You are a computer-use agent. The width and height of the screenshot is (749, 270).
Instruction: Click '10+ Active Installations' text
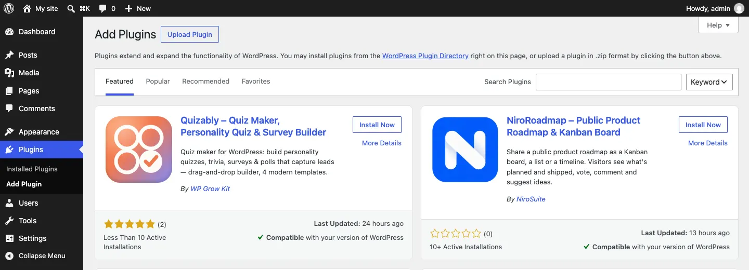pos(466,247)
